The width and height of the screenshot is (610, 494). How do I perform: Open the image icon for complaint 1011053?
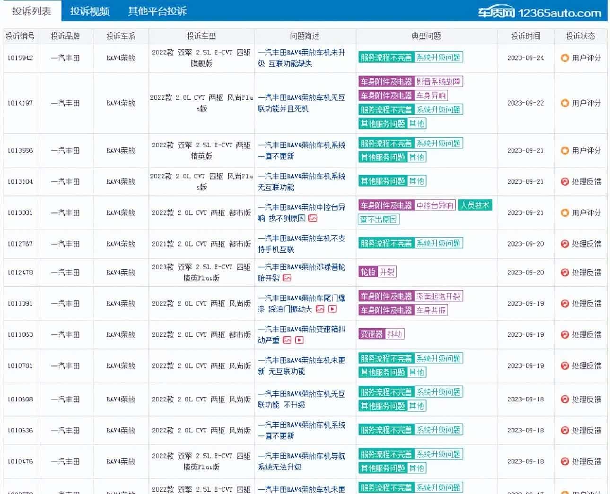287,341
